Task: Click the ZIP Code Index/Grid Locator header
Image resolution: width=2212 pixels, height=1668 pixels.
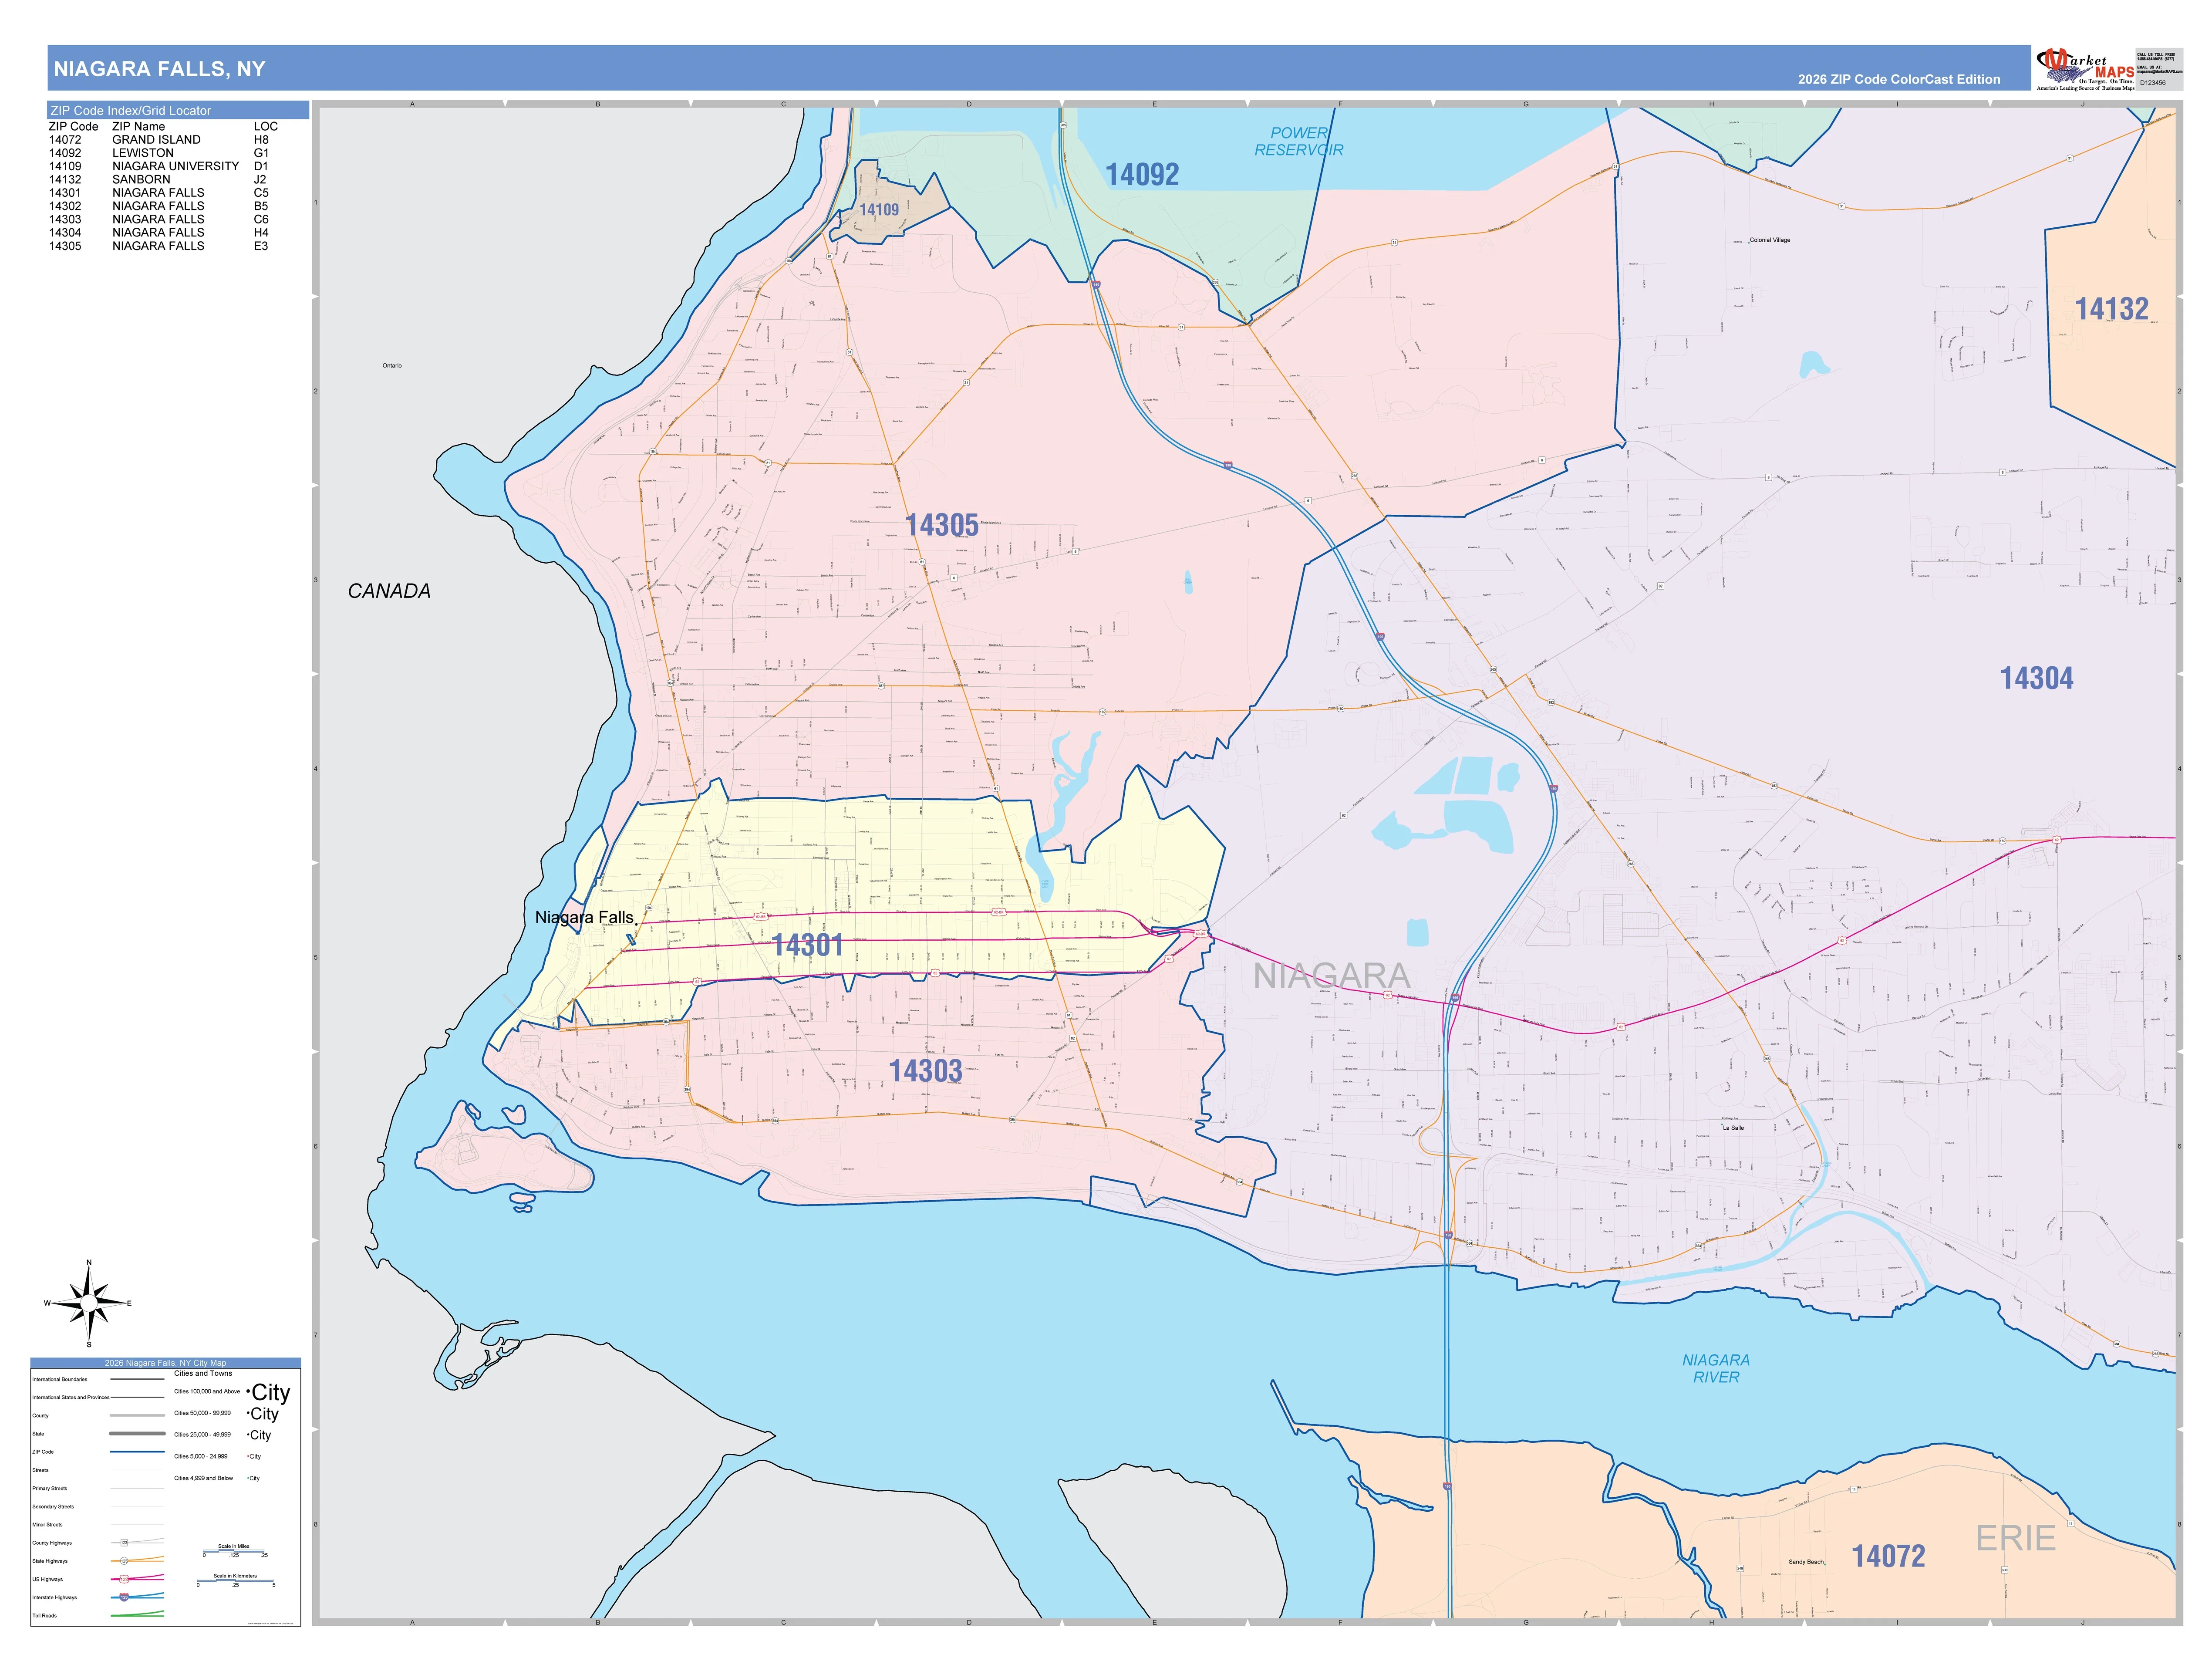Action: [x=178, y=110]
